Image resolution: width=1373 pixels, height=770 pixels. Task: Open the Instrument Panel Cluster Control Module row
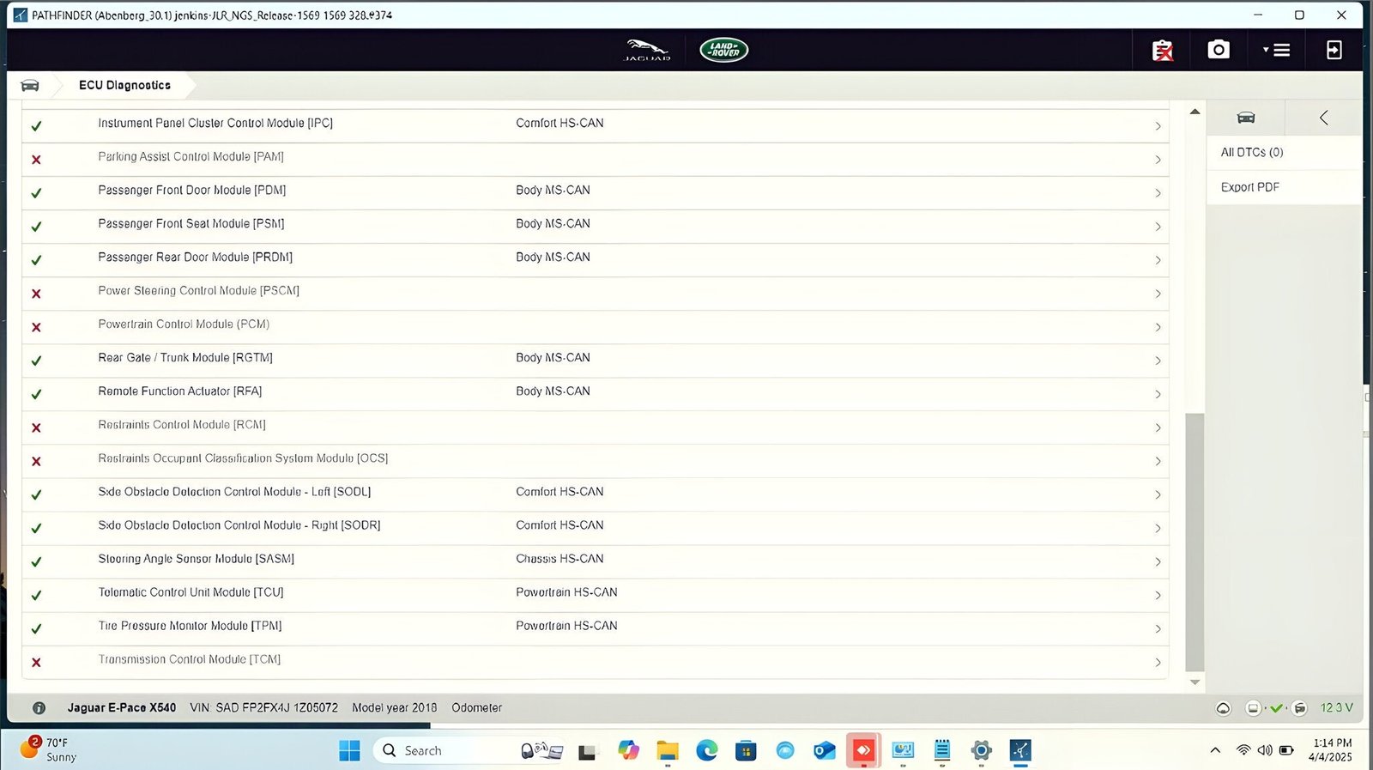click(x=595, y=126)
